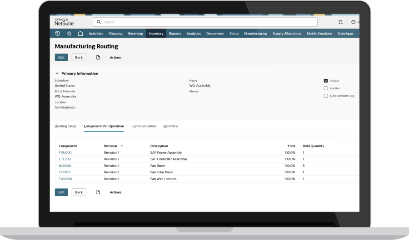
Task: Click the BoM Quantity column header
Action: click(x=313, y=146)
